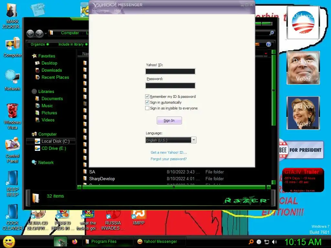331x248 pixels.
Task: Click the Password input field
Action: (170, 86)
